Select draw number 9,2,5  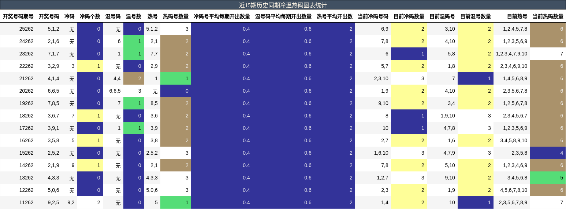click(x=53, y=202)
